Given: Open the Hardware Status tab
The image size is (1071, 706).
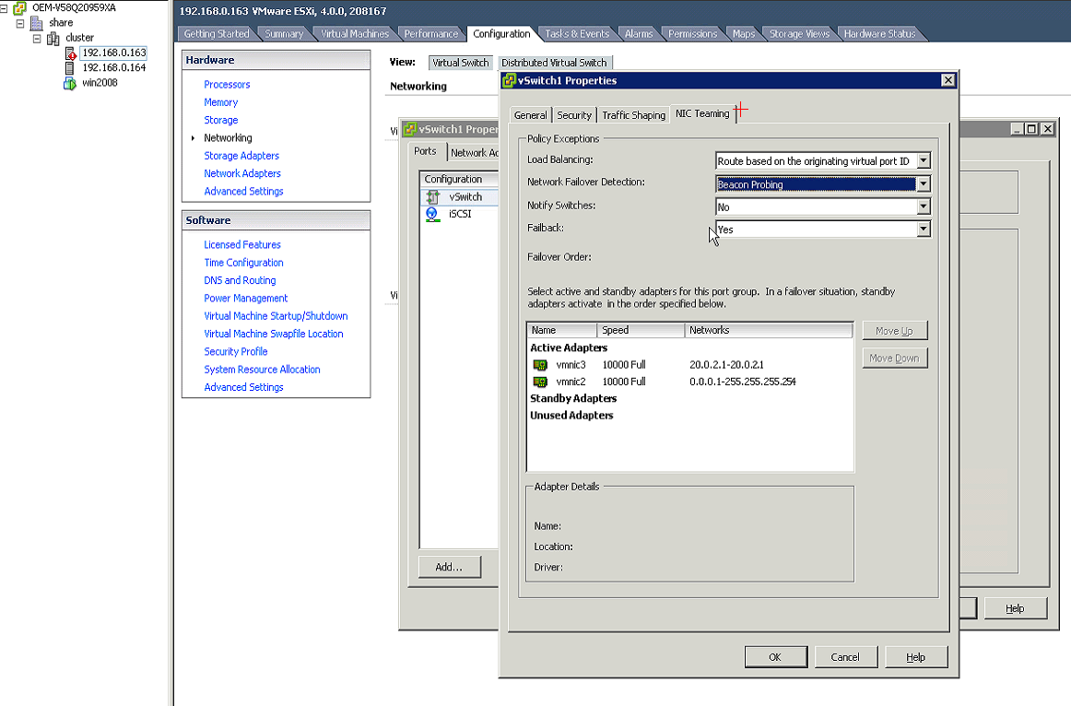Looking at the screenshot, I should [x=879, y=33].
